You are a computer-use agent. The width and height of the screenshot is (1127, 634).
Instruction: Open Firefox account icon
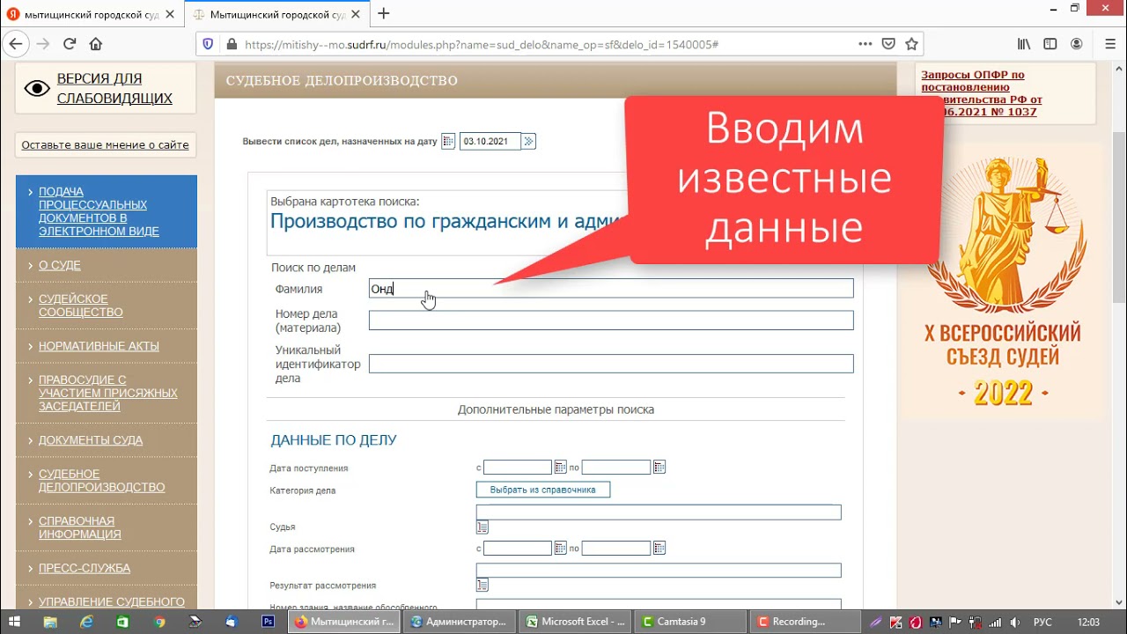click(1076, 44)
